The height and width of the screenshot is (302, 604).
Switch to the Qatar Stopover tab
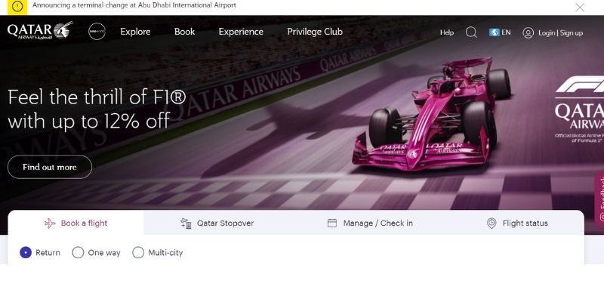(217, 223)
